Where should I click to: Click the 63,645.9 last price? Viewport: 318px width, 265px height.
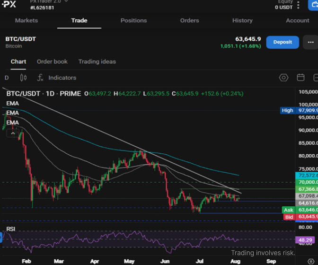(248, 39)
